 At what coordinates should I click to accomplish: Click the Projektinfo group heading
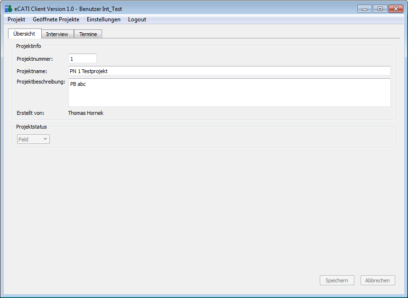[28, 46]
